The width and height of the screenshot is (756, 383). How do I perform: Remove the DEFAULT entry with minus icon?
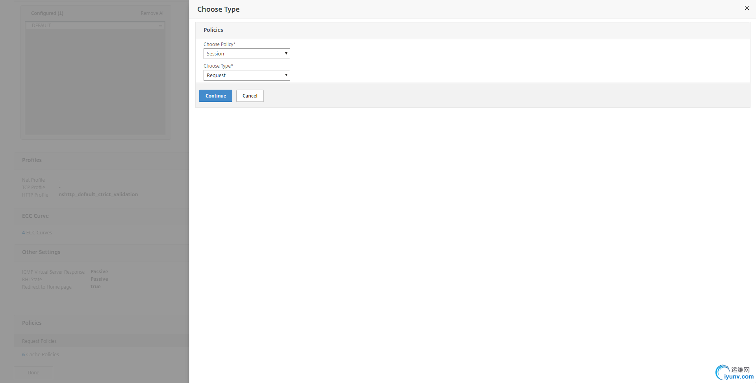tap(161, 26)
